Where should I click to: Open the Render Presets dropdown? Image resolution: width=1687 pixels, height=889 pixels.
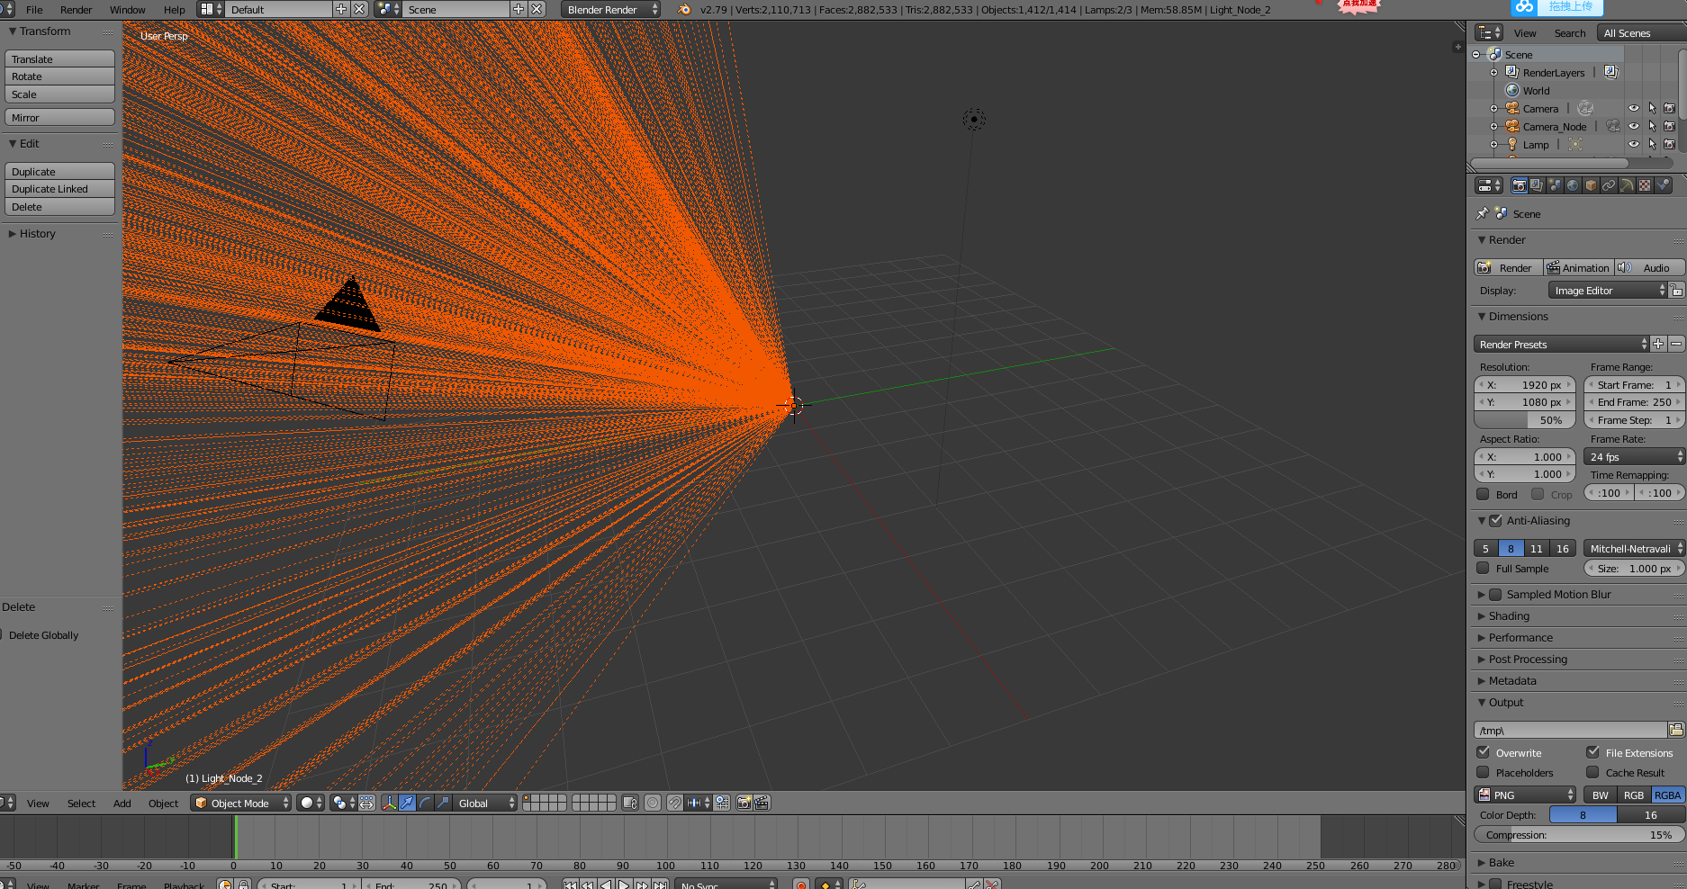coord(1561,344)
